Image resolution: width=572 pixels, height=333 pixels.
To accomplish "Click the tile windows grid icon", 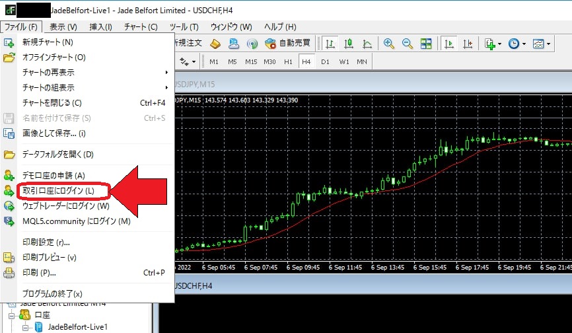I will tap(426, 44).
